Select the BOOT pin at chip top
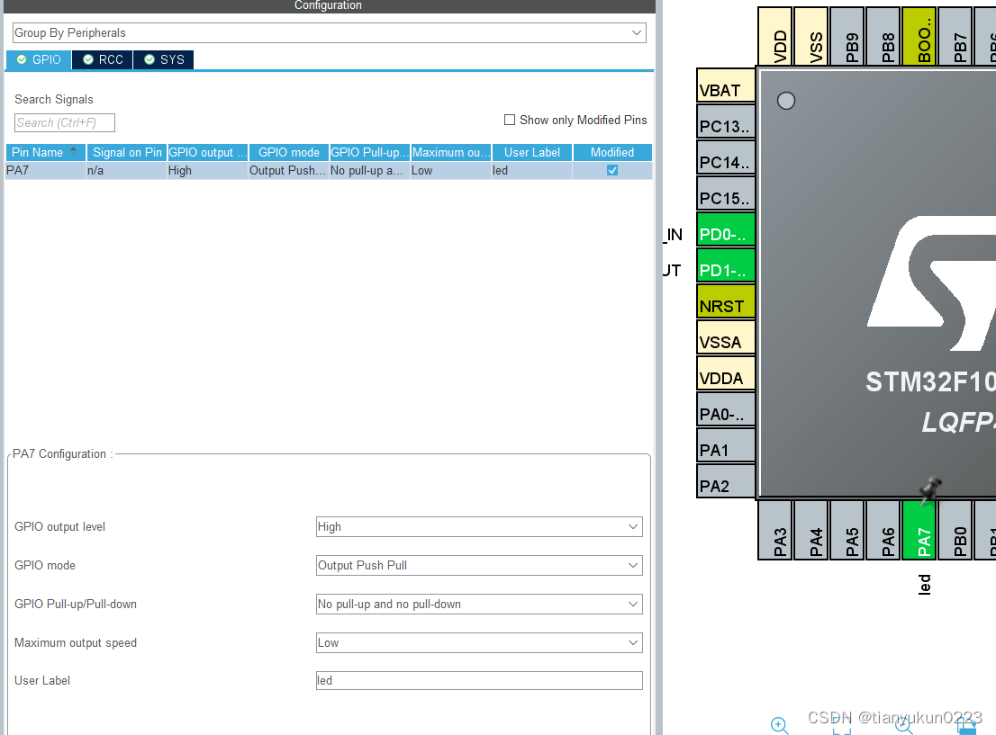Image resolution: width=996 pixels, height=735 pixels. point(919,36)
